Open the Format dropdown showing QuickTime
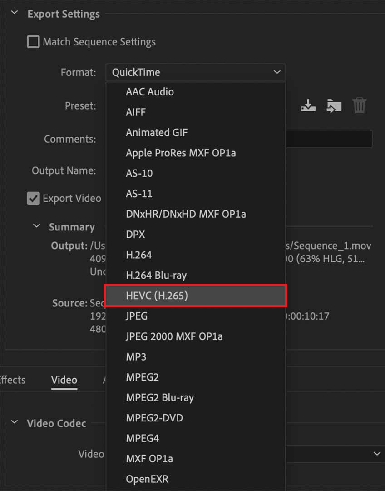The width and height of the screenshot is (385, 491). click(x=196, y=72)
